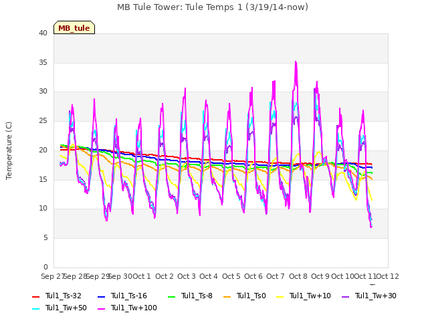This screenshot has width=428, height=321.
Task: Click the 5 y-axis tick label
Action: 45,238
